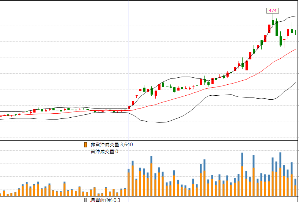299x202 pixels.
Task: Click the red moving average line at right end
Action: (x=294, y=50)
